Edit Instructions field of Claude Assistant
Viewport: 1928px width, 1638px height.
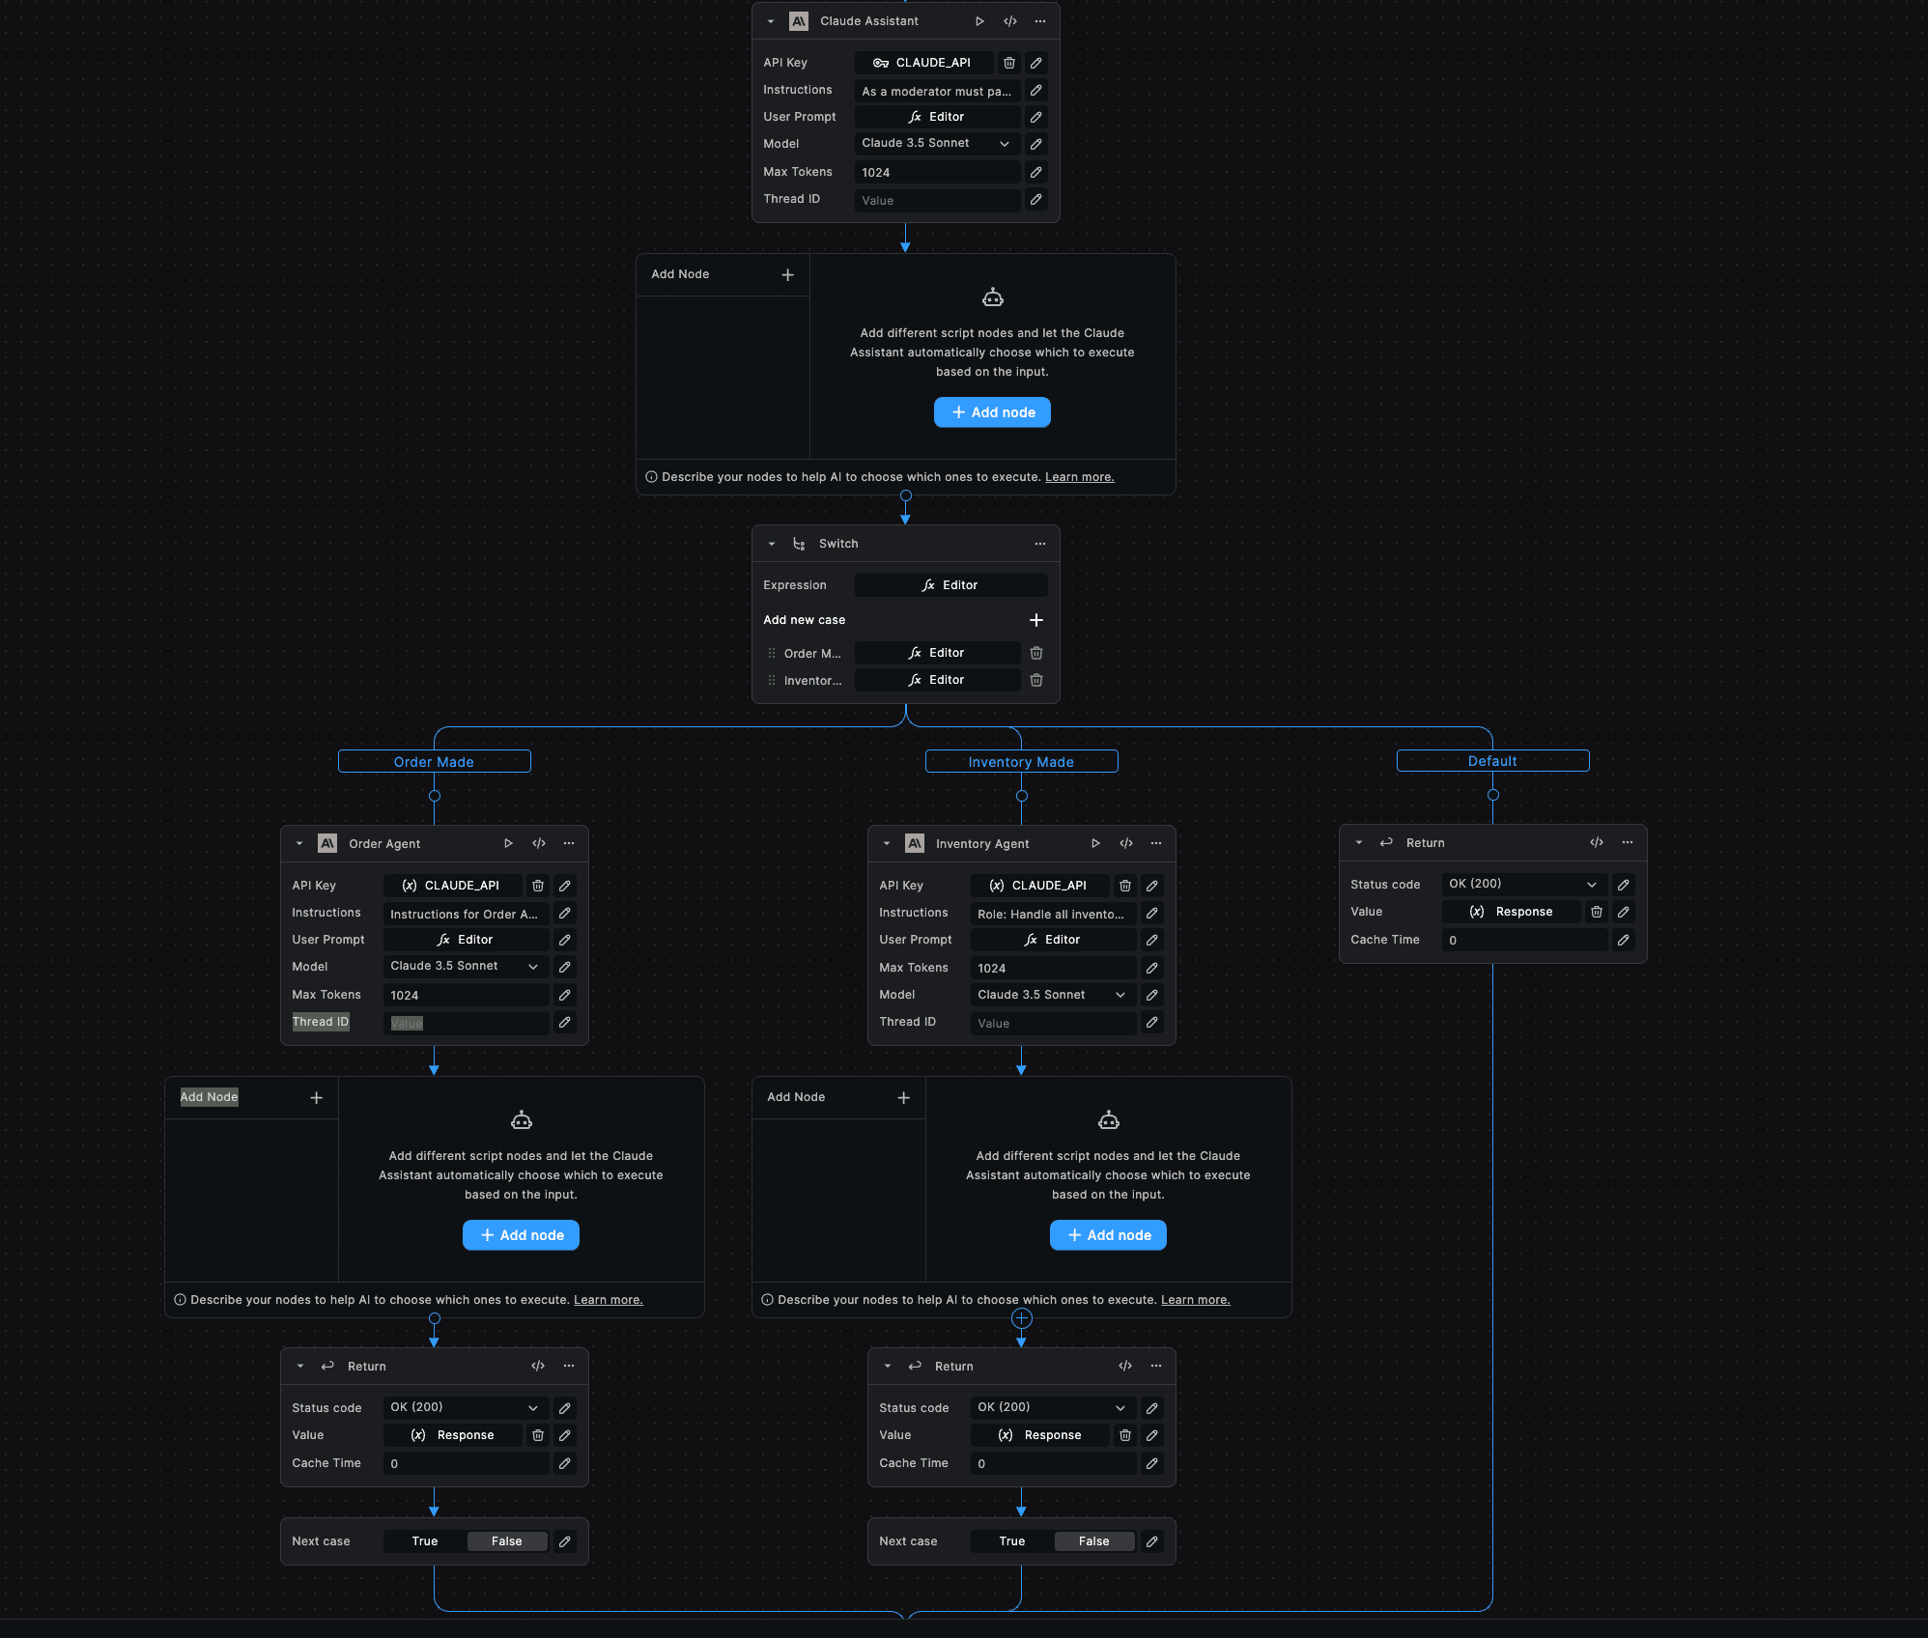click(1036, 90)
